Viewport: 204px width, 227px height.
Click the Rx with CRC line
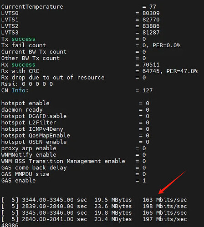(x=99, y=71)
